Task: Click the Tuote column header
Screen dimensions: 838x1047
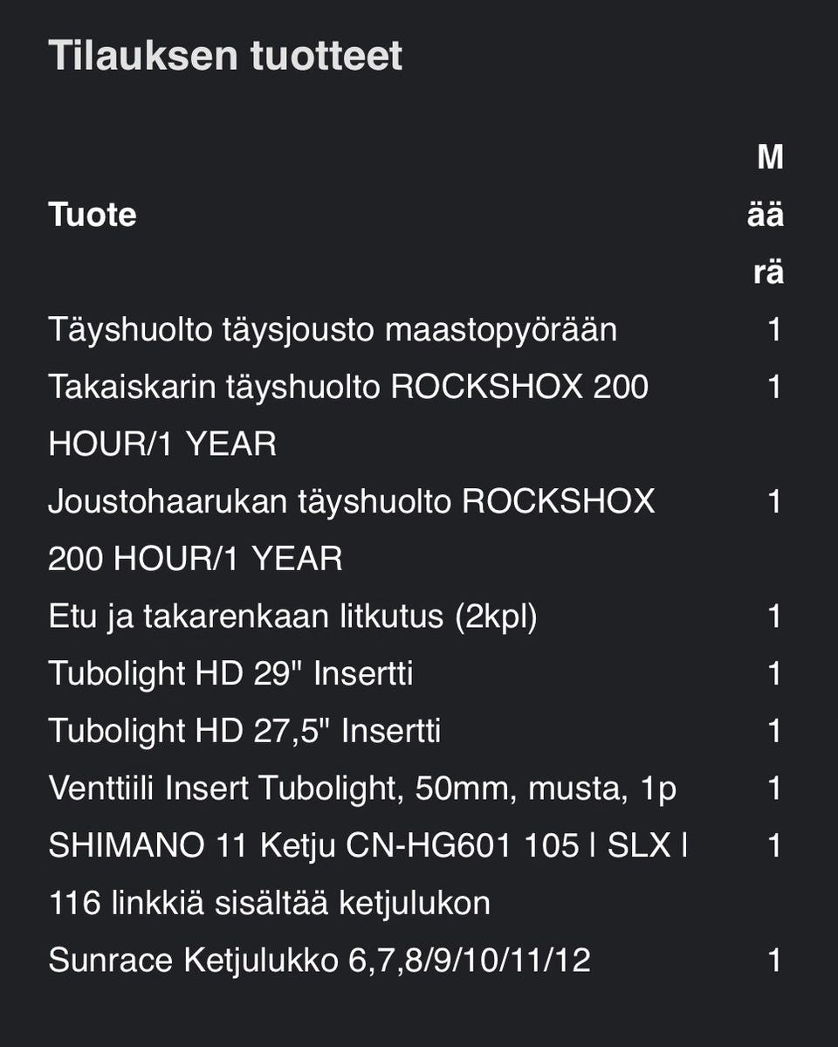Action: (93, 215)
